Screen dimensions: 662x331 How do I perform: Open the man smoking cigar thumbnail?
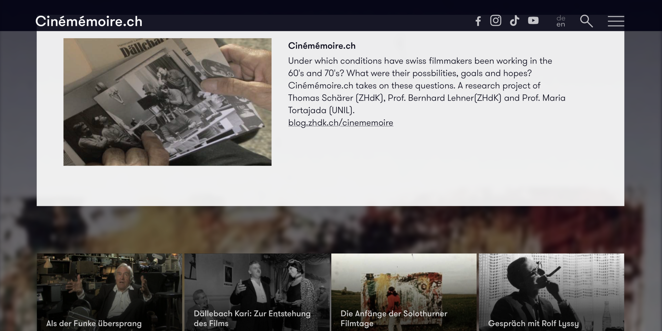(551, 283)
